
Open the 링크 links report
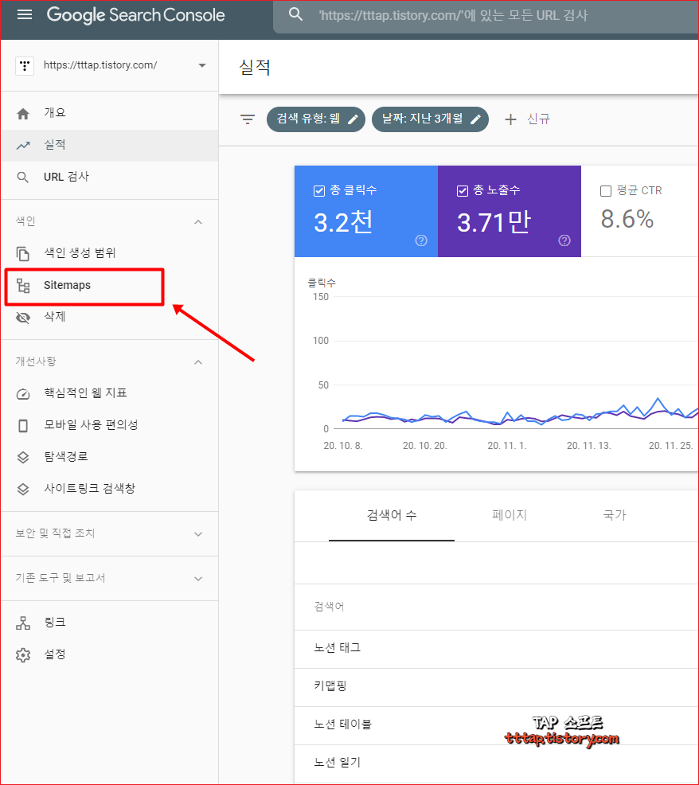click(x=110, y=623)
